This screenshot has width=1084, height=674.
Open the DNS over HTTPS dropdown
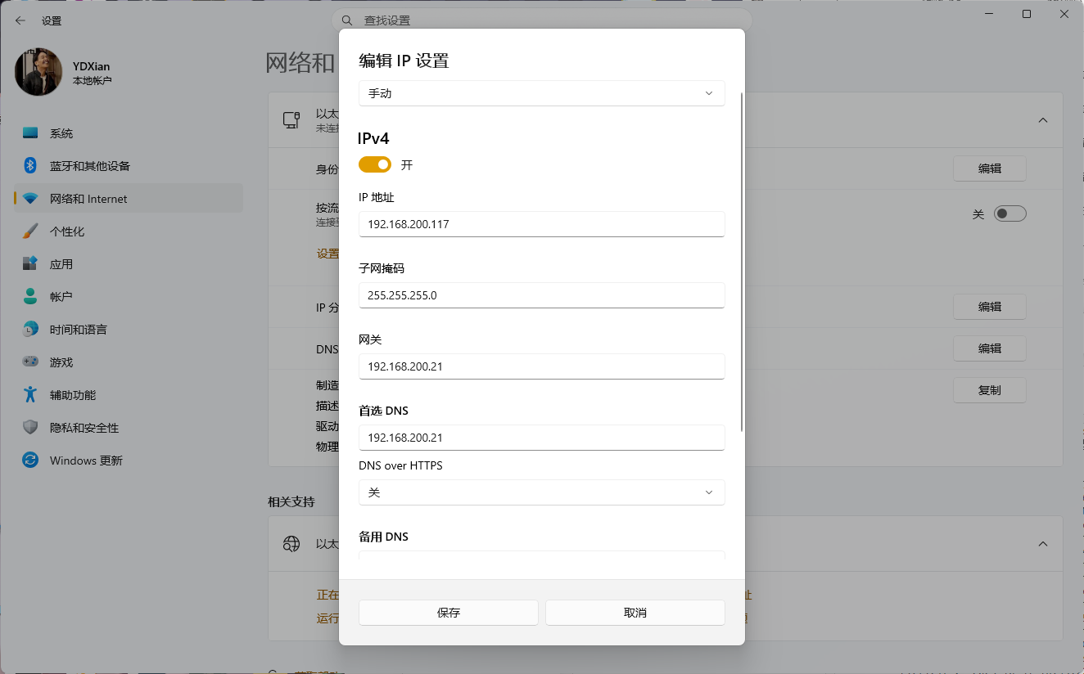coord(541,492)
